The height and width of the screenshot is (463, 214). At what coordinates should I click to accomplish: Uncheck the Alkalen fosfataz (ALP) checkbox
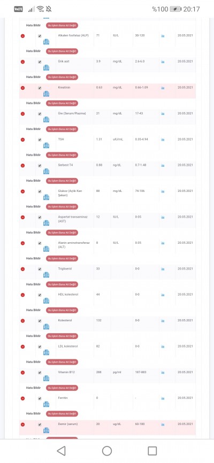(40, 36)
